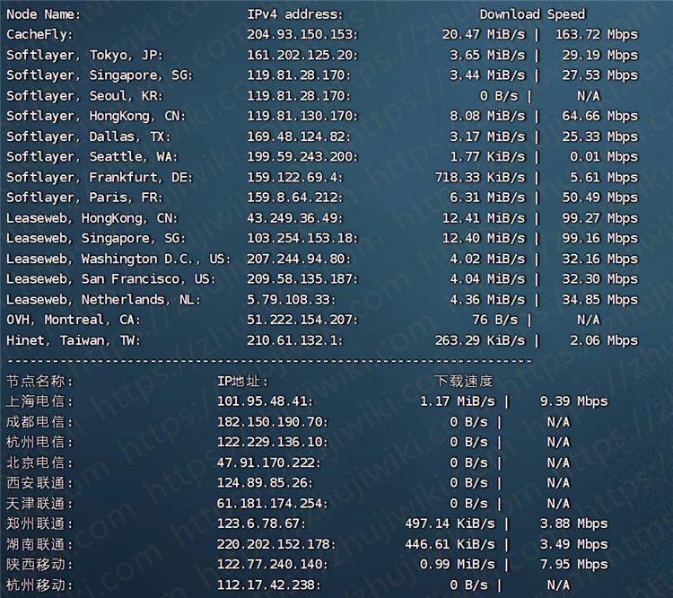Click the 1.77 KiB/s speed value
This screenshot has width=673, height=598.
click(487, 157)
